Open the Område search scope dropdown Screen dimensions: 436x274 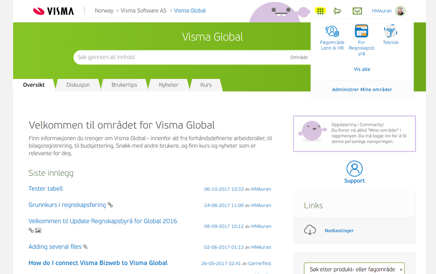pyautogui.click(x=299, y=58)
